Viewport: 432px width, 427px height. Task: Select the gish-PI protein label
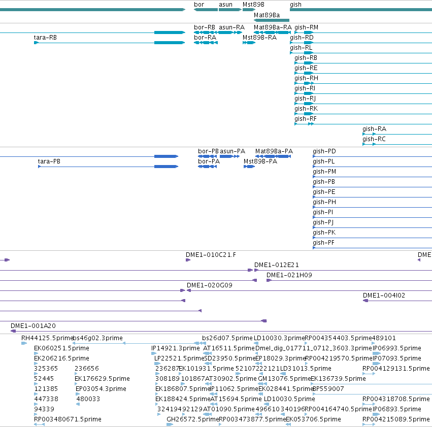tap(323, 212)
